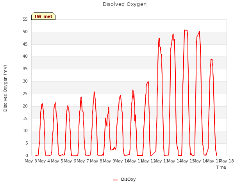The width and height of the screenshot is (250, 187).
Task: Click the 'May 3' x-axis tick label
Action: pyautogui.click(x=31, y=161)
